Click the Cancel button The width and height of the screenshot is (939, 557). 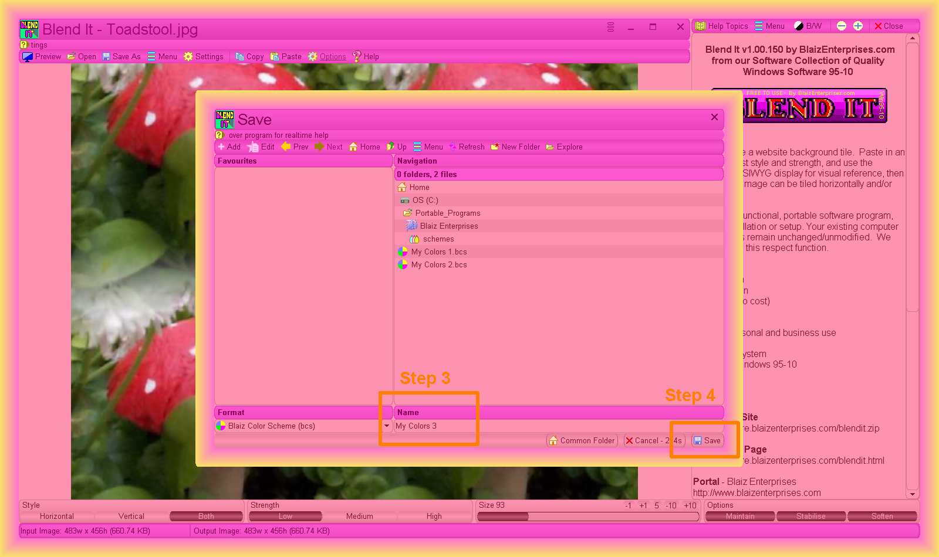(654, 441)
